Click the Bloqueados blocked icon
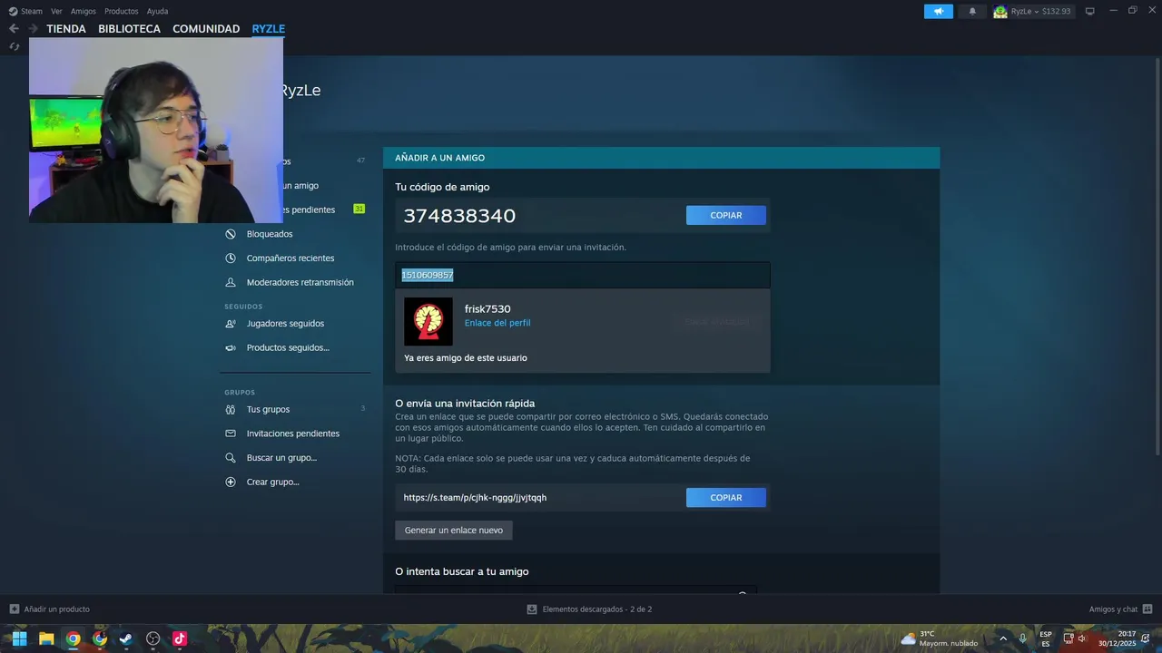The width and height of the screenshot is (1162, 653). (231, 234)
